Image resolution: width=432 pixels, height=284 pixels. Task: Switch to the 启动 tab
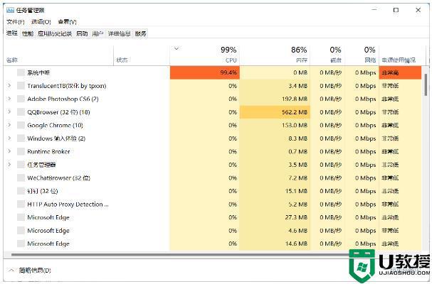pyautogui.click(x=82, y=33)
